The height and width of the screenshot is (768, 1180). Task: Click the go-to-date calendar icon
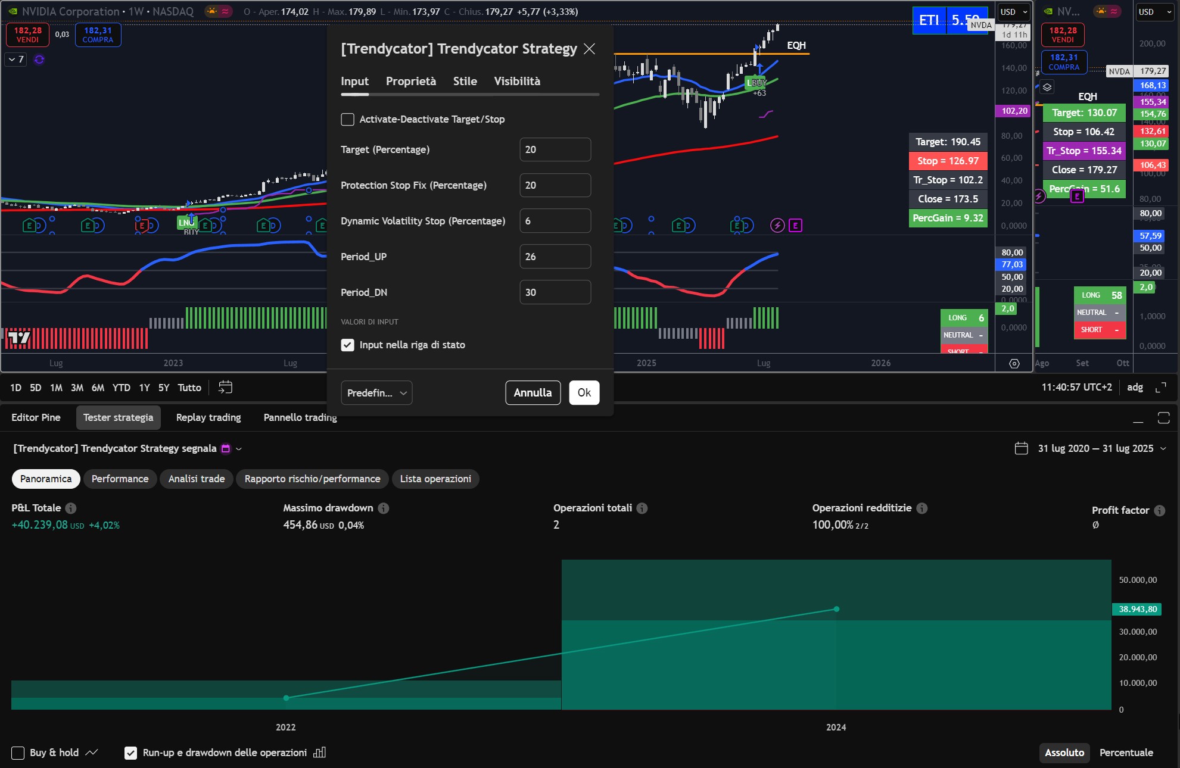click(225, 388)
